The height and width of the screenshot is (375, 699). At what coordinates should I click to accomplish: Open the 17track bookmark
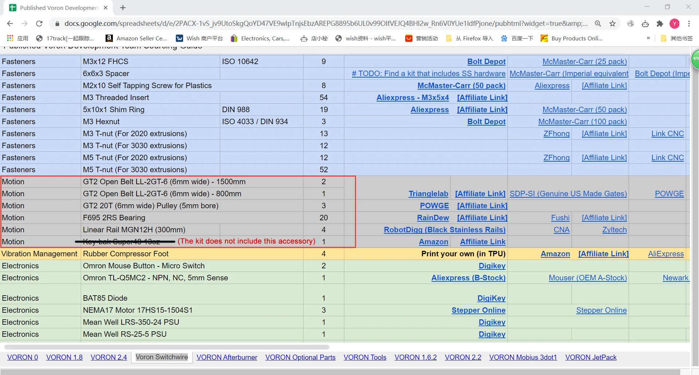tap(65, 38)
